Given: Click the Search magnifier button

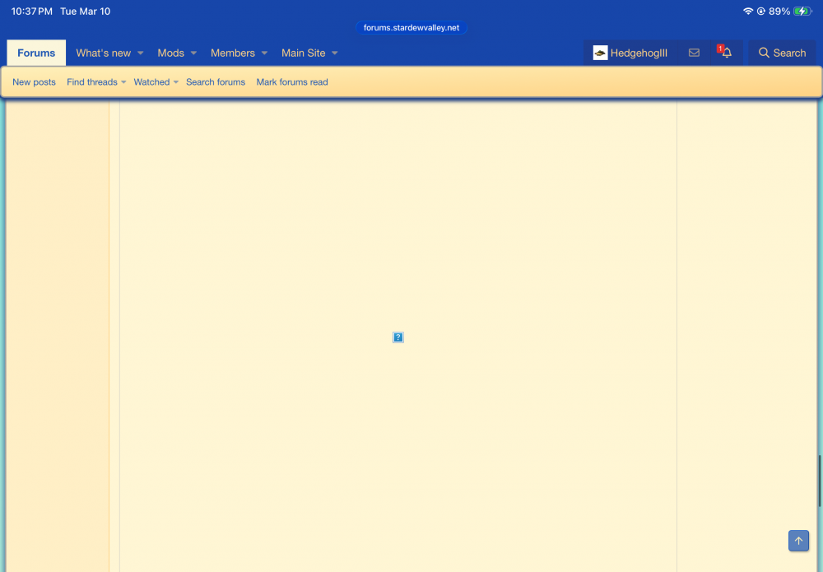Looking at the screenshot, I should pyautogui.click(x=782, y=53).
